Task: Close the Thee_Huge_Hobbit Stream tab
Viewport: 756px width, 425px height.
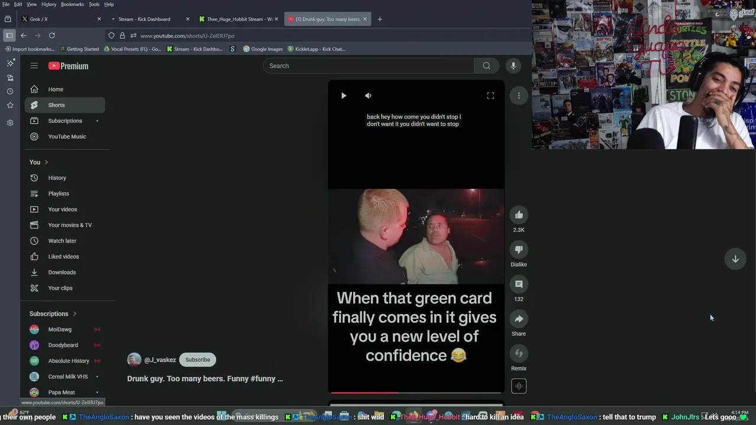Action: click(276, 19)
